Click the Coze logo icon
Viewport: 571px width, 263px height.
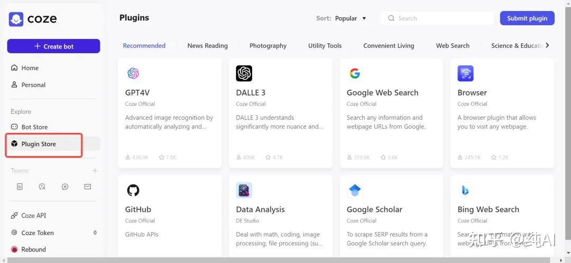[x=16, y=20]
